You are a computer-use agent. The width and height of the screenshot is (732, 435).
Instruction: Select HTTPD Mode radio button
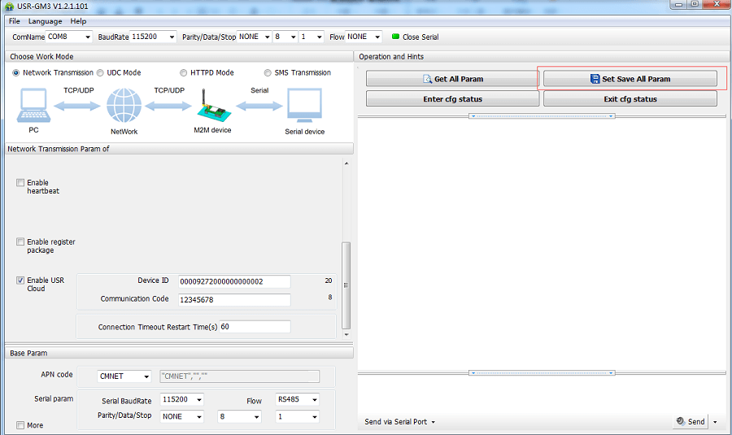click(x=184, y=73)
